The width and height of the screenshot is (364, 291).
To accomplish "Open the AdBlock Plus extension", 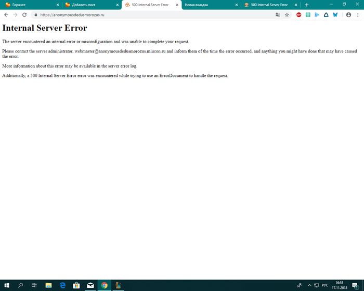I will click(x=299, y=15).
